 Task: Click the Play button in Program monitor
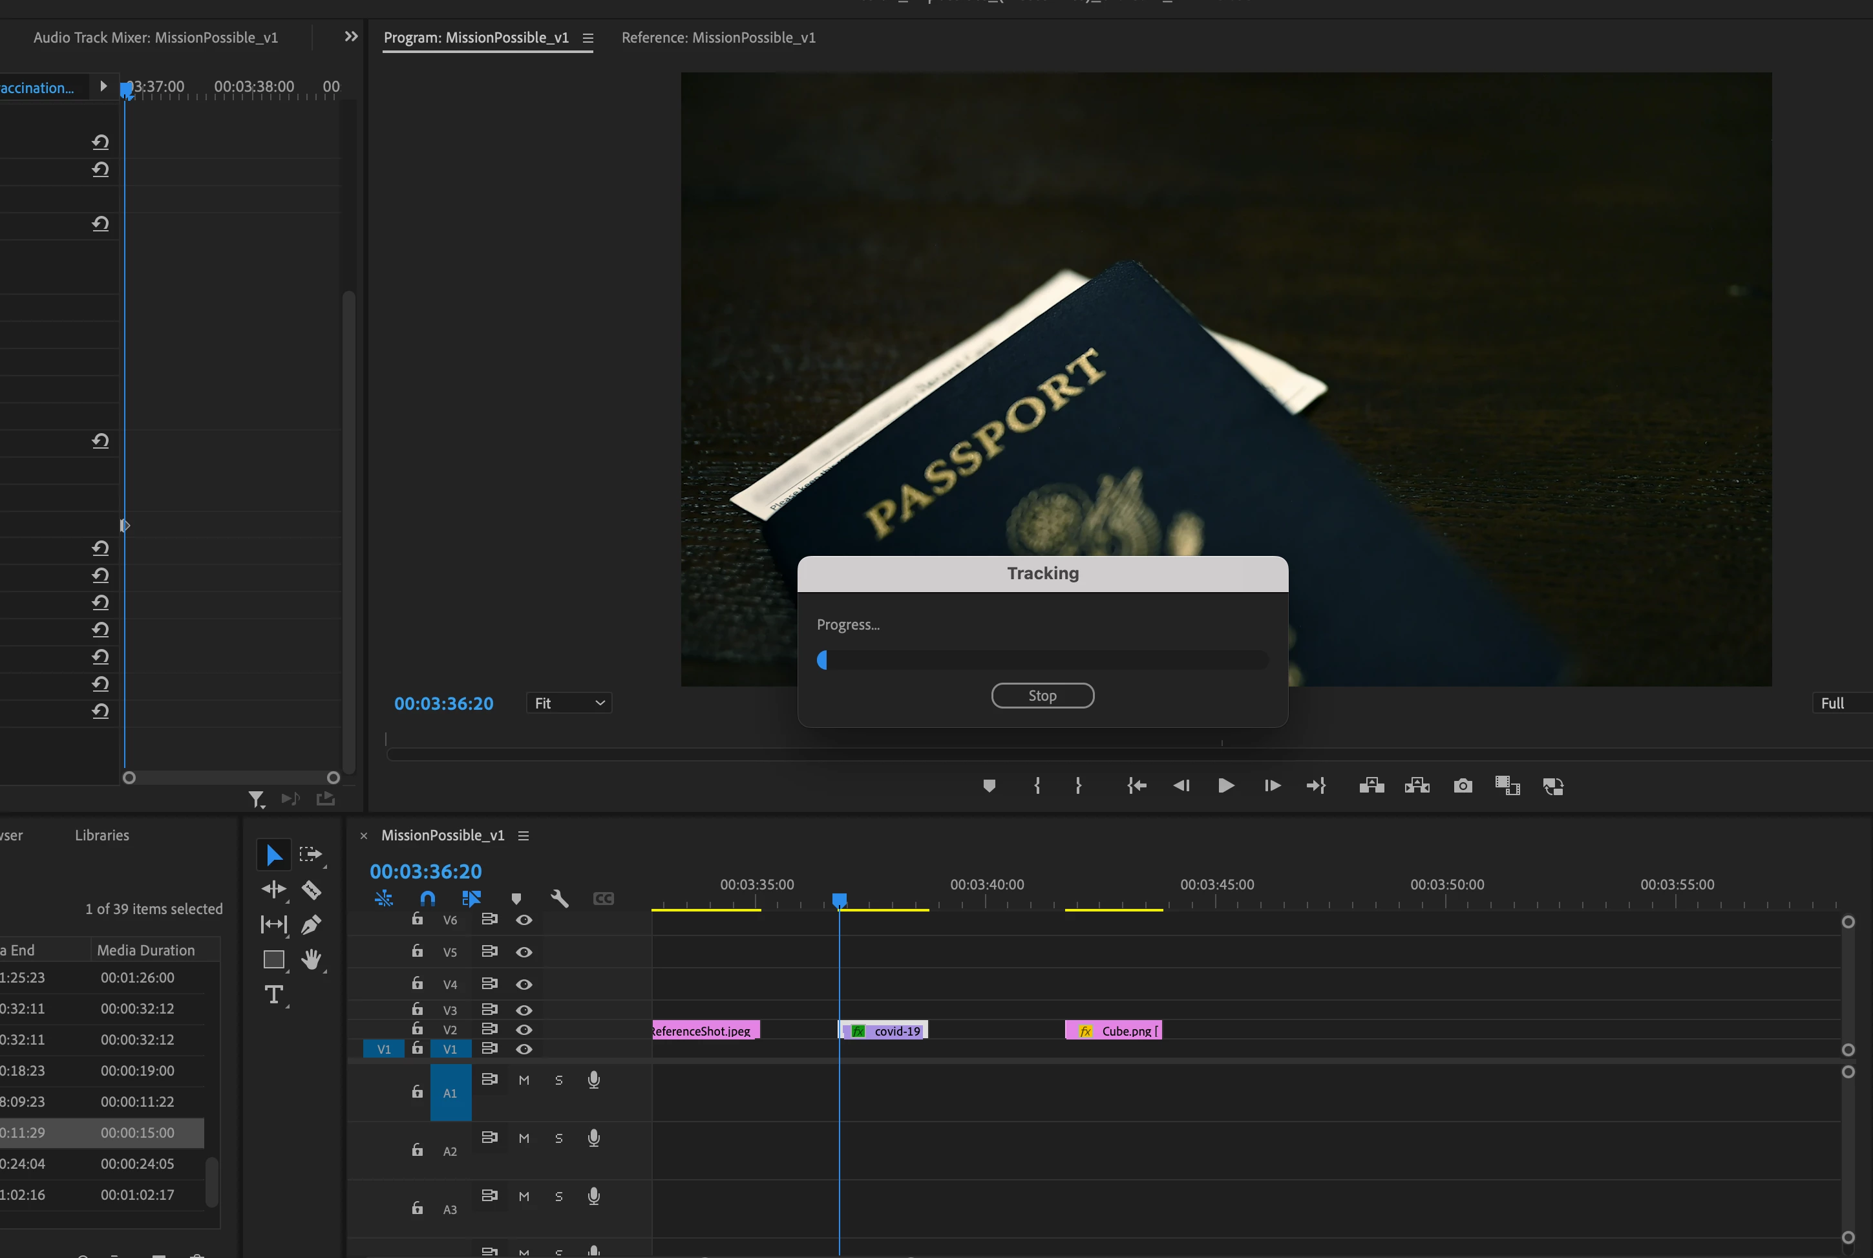coord(1225,785)
